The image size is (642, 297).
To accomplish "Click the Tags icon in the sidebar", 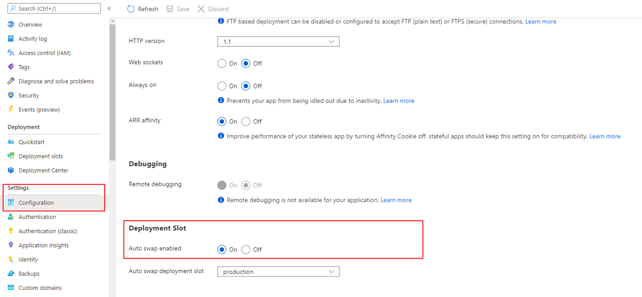I will pyautogui.click(x=11, y=67).
